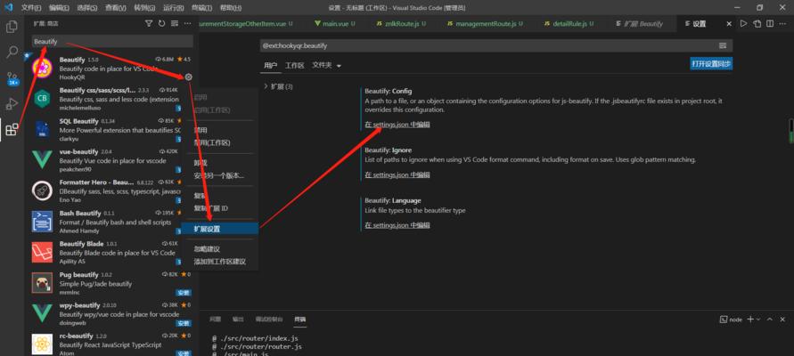Open the 查看(V) menu
This screenshot has width=794, height=356.
(x=117, y=8)
